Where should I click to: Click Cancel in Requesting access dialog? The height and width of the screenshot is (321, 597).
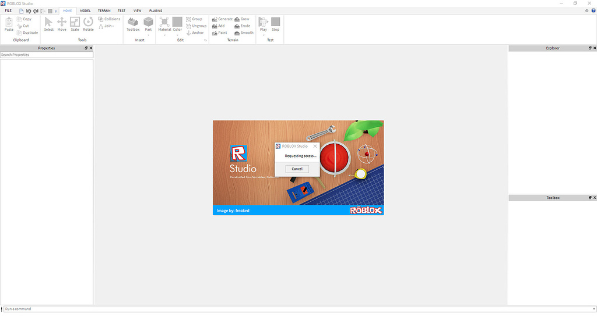pos(297,169)
